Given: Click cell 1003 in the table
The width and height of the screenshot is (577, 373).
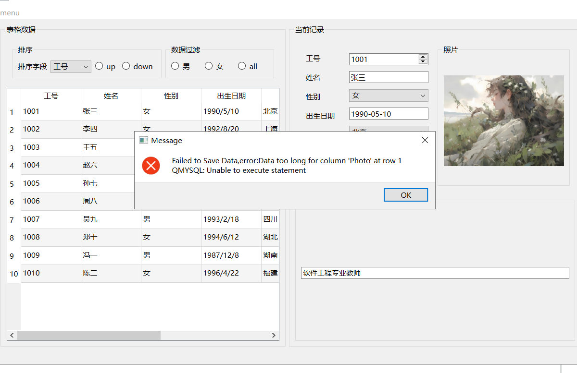Looking at the screenshot, I should pos(51,147).
